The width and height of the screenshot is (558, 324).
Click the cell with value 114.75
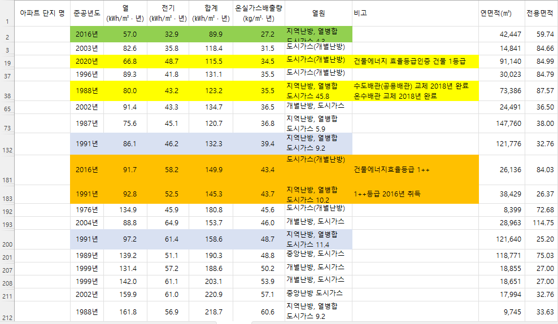[x=541, y=223]
